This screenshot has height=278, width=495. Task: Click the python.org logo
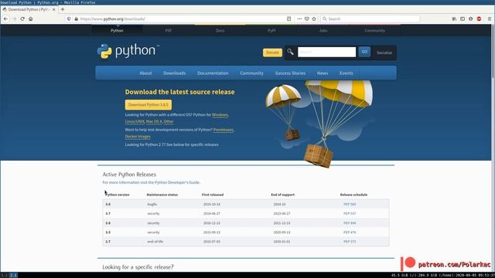click(x=128, y=51)
